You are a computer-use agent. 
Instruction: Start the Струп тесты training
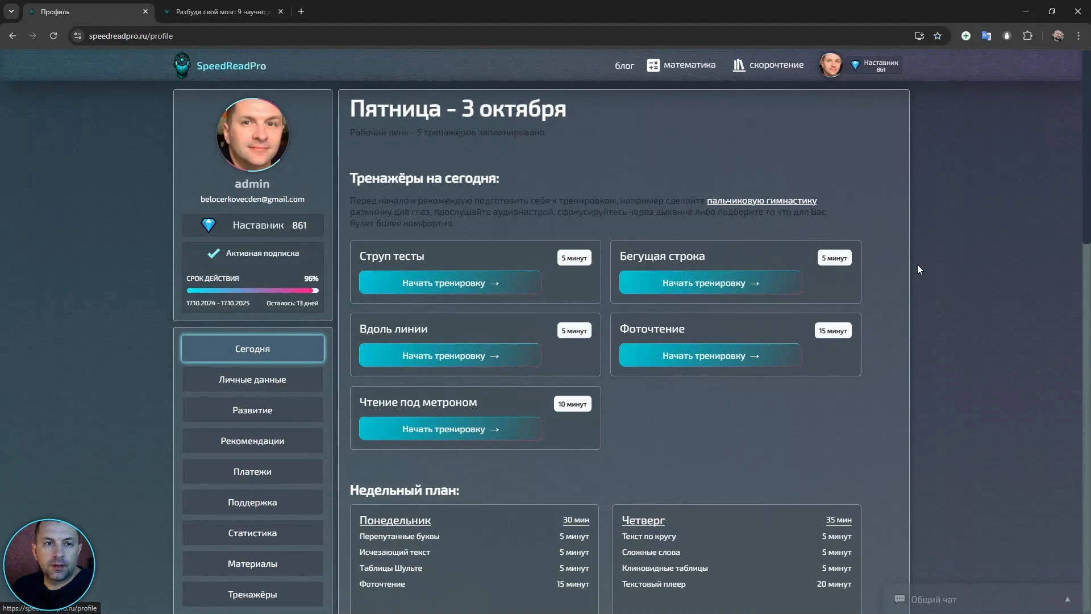click(x=450, y=283)
